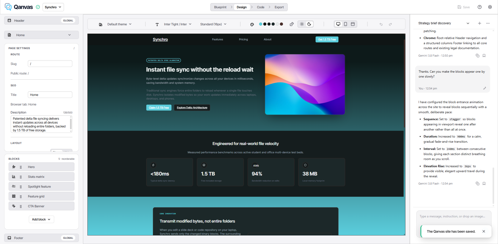
Task: Click the Pricing nav link in preview
Action: point(243,39)
